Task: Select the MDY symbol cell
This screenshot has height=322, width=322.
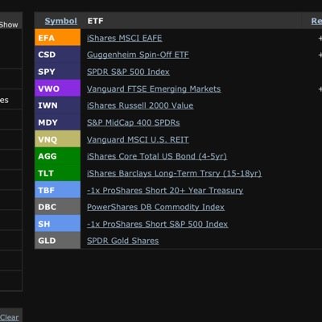Action: 57,122
